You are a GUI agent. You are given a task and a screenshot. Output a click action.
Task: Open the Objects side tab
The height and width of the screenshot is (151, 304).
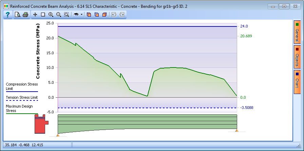tap(297, 57)
